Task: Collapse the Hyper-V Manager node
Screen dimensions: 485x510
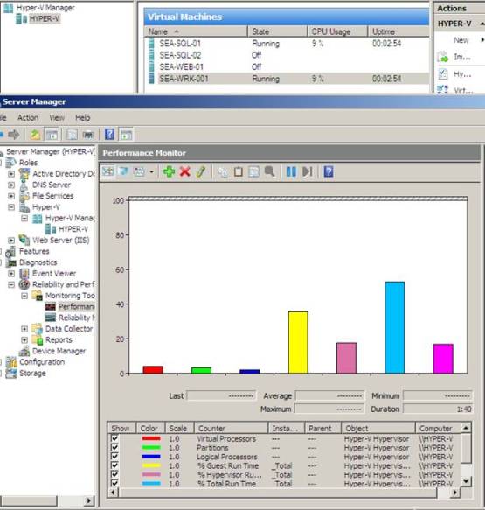Action: 24,218
